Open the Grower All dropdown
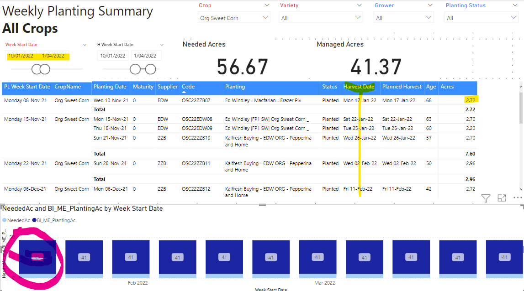 [x=404, y=18]
